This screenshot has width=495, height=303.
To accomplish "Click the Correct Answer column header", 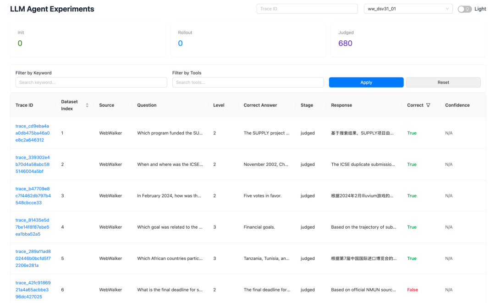I will [260, 105].
